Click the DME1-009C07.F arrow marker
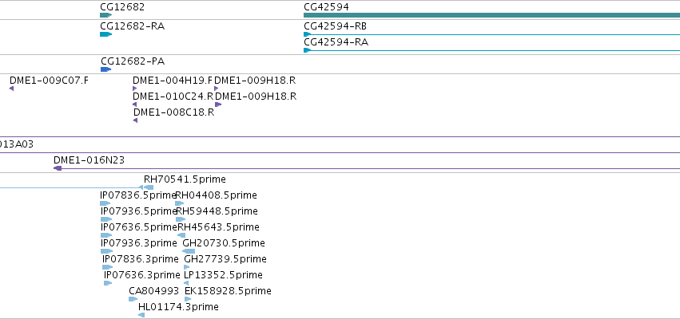Image resolution: width=680 pixels, height=319 pixels. coord(11,89)
